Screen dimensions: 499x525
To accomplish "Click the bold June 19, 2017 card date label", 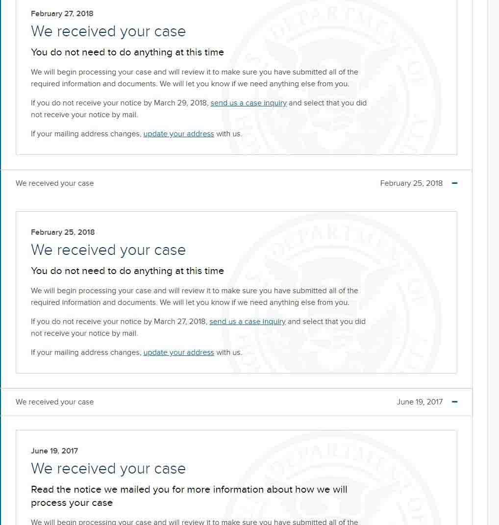I will click(x=54, y=451).
